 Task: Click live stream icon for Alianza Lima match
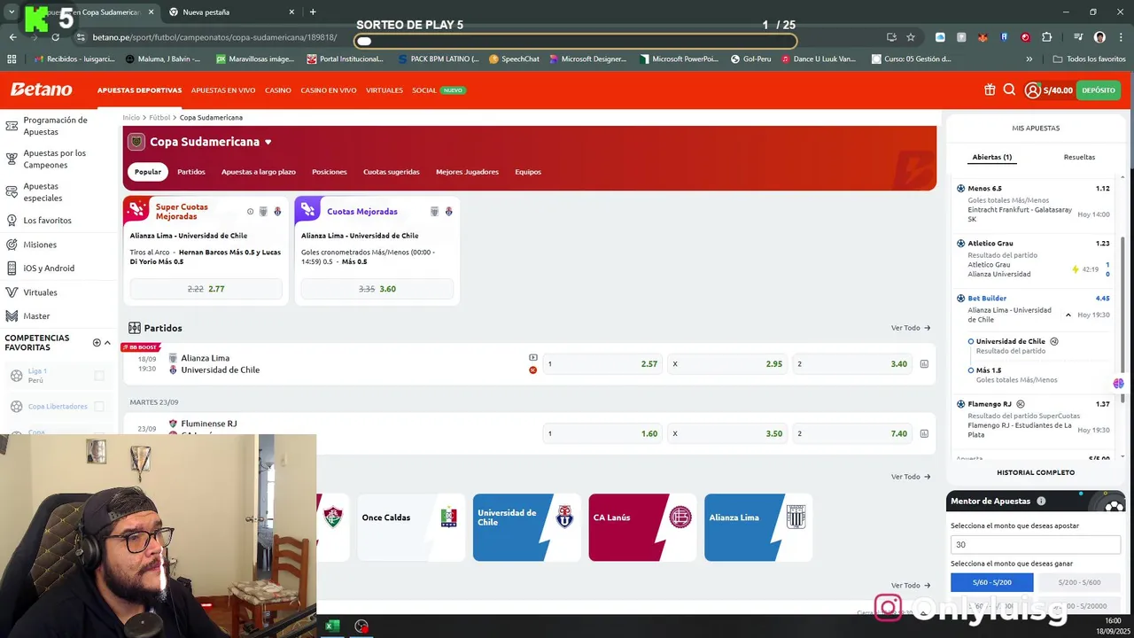533,358
